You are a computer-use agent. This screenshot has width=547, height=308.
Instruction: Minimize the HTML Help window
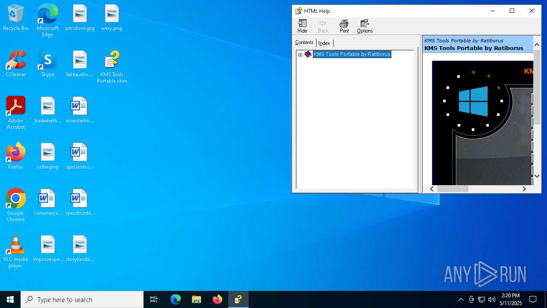click(x=493, y=11)
